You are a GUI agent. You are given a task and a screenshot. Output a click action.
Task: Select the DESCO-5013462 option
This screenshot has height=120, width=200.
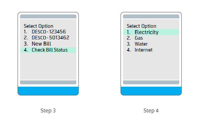click(47, 38)
